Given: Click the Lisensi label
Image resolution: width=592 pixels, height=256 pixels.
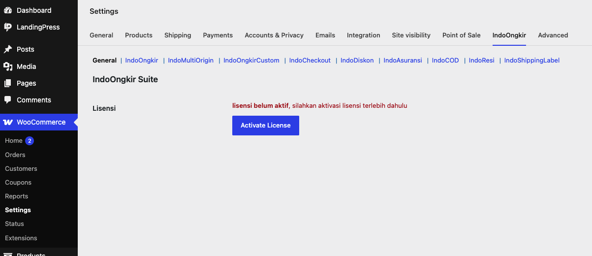Looking at the screenshot, I should click(104, 108).
